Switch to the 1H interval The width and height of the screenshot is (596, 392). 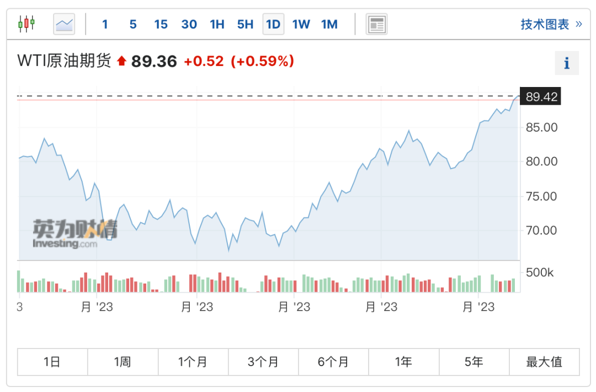(x=217, y=24)
